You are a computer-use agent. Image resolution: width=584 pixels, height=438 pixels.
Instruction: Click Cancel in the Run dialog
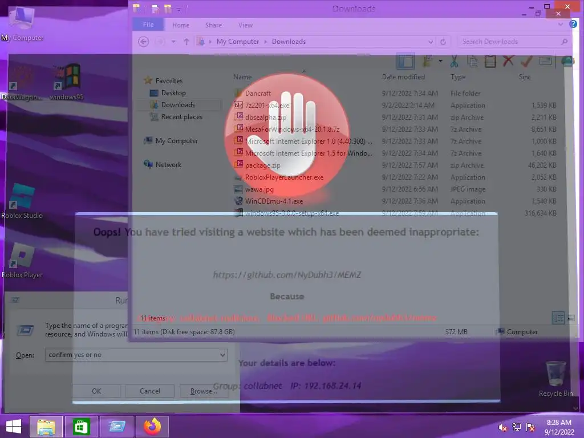point(150,391)
